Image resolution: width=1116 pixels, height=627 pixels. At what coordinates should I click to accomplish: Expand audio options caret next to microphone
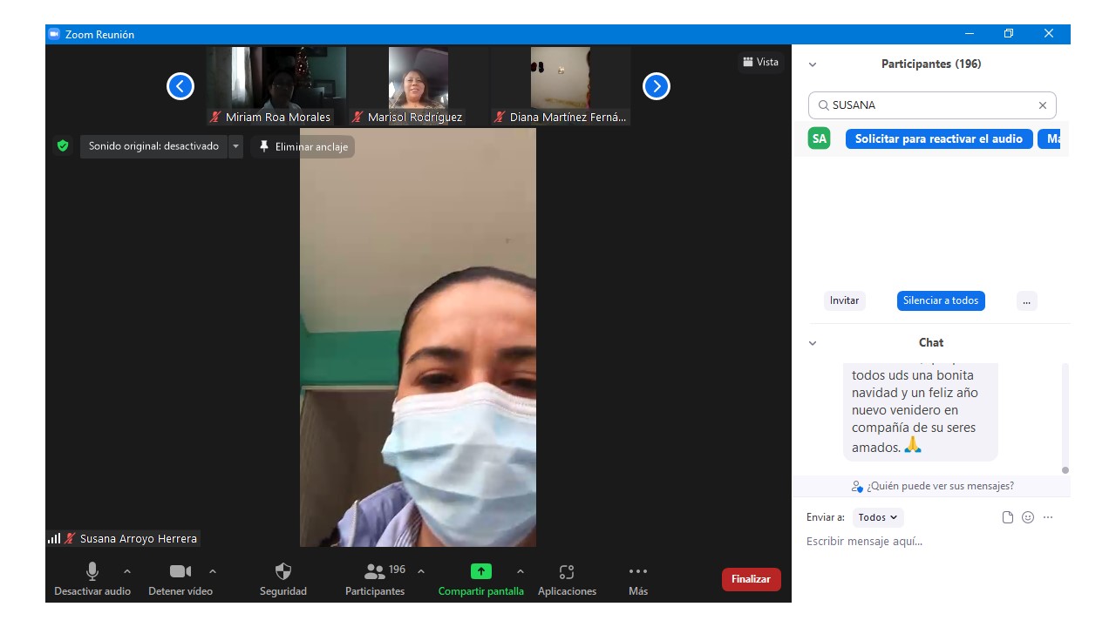[x=127, y=571]
